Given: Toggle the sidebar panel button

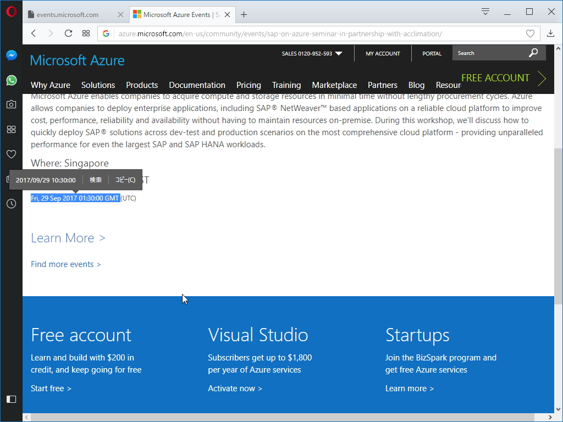Looking at the screenshot, I should pyautogui.click(x=11, y=399).
